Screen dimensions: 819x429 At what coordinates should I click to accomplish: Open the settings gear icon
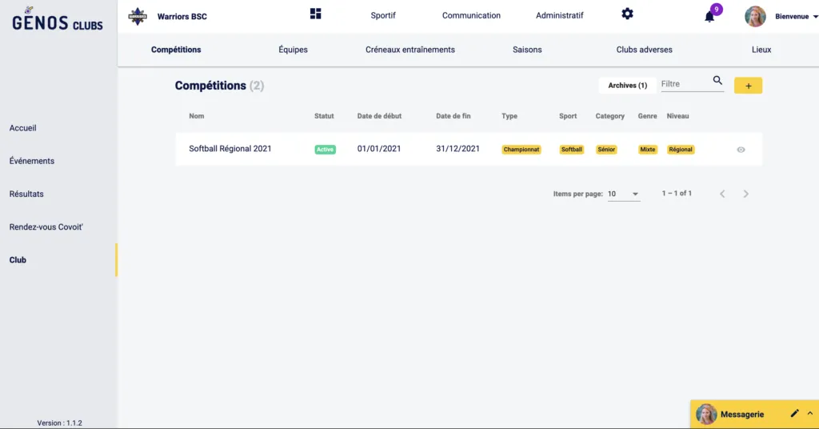(627, 14)
